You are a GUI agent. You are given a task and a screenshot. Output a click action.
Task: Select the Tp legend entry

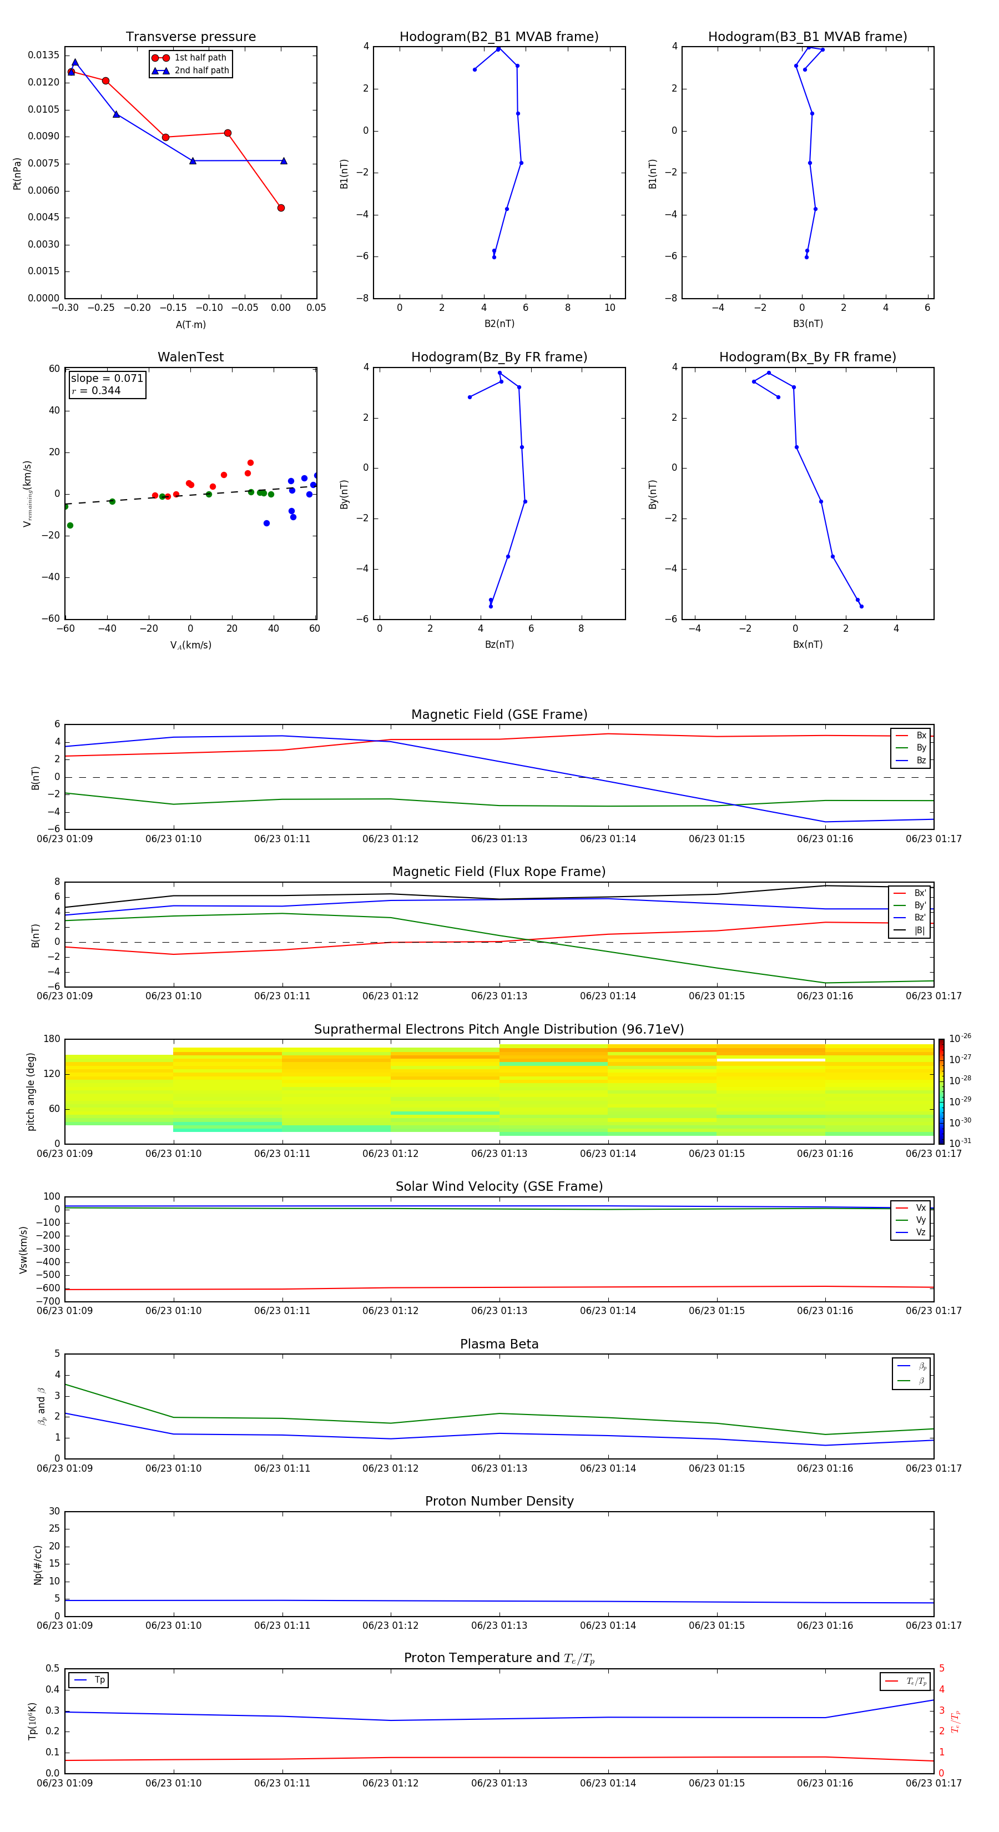point(89,1680)
